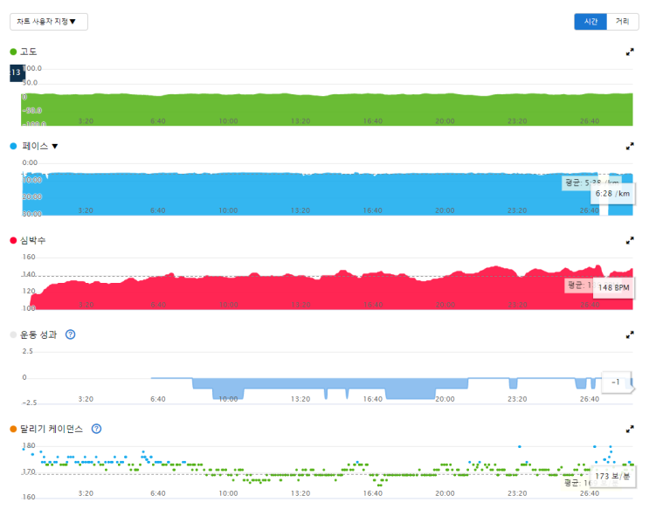Screen dimensions: 649x523
Task: Expand the 심박수 heart rate chart fullscreen
Action: click(x=630, y=240)
